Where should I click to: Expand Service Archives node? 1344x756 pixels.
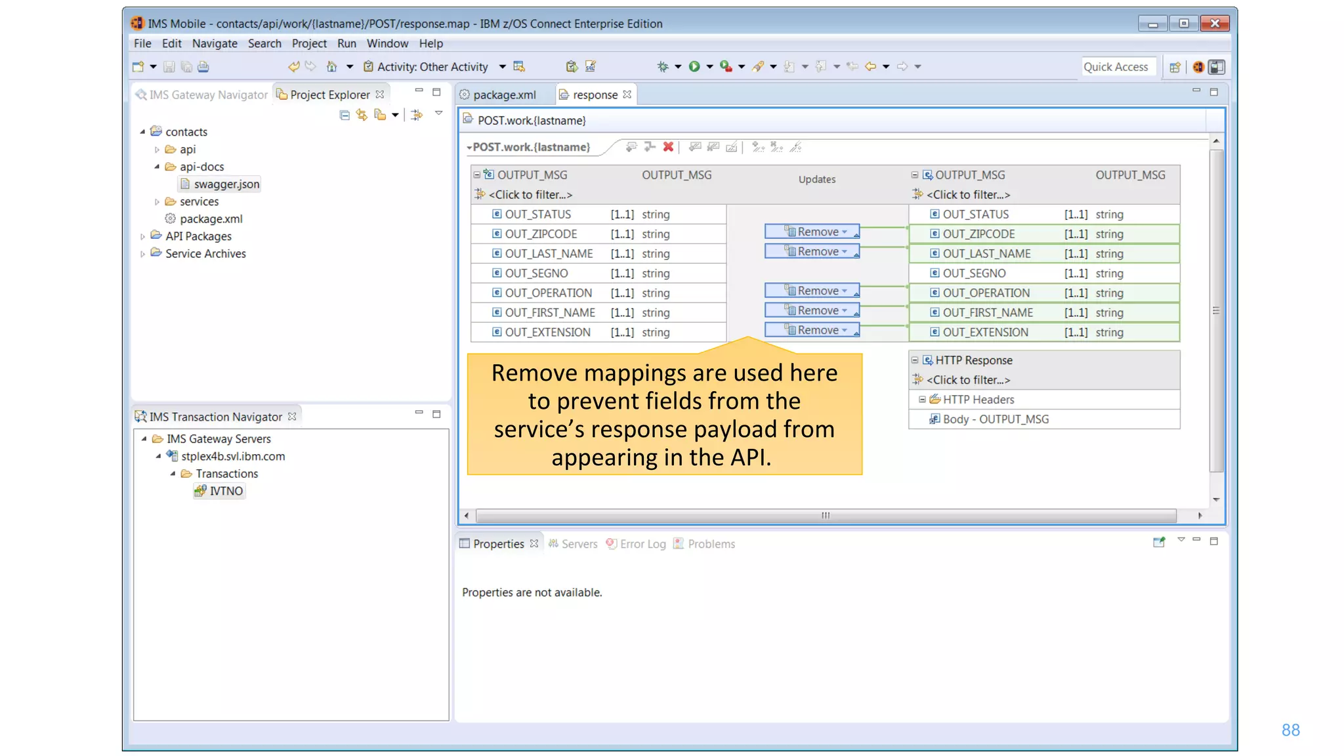(142, 254)
